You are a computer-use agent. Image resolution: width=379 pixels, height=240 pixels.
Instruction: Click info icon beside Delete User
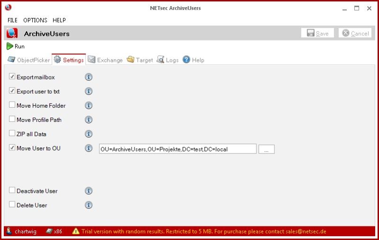coord(89,205)
